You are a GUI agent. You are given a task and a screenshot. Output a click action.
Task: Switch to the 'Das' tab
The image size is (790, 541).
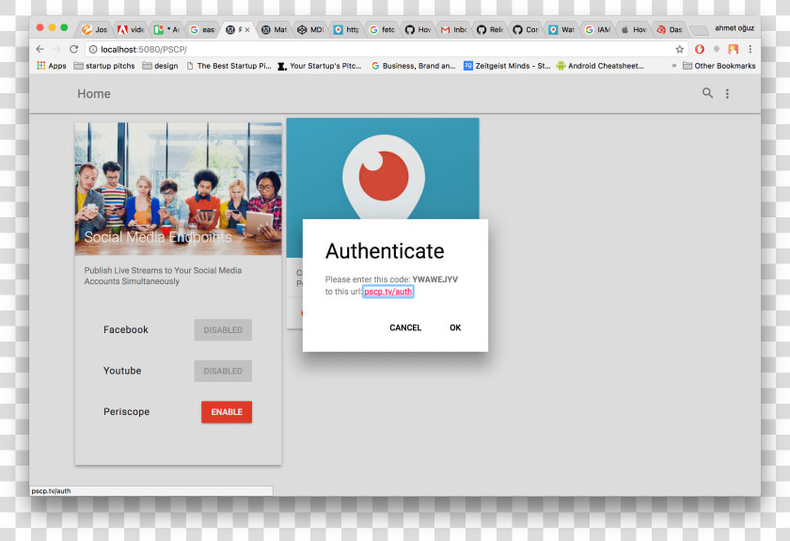point(669,30)
